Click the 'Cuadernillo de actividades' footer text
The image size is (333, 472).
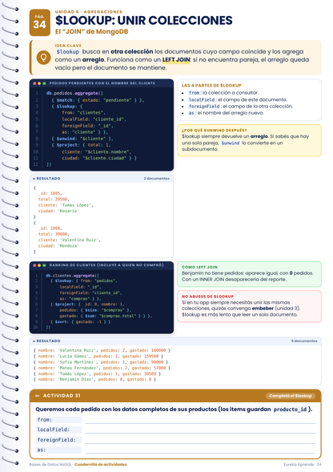[101, 465]
